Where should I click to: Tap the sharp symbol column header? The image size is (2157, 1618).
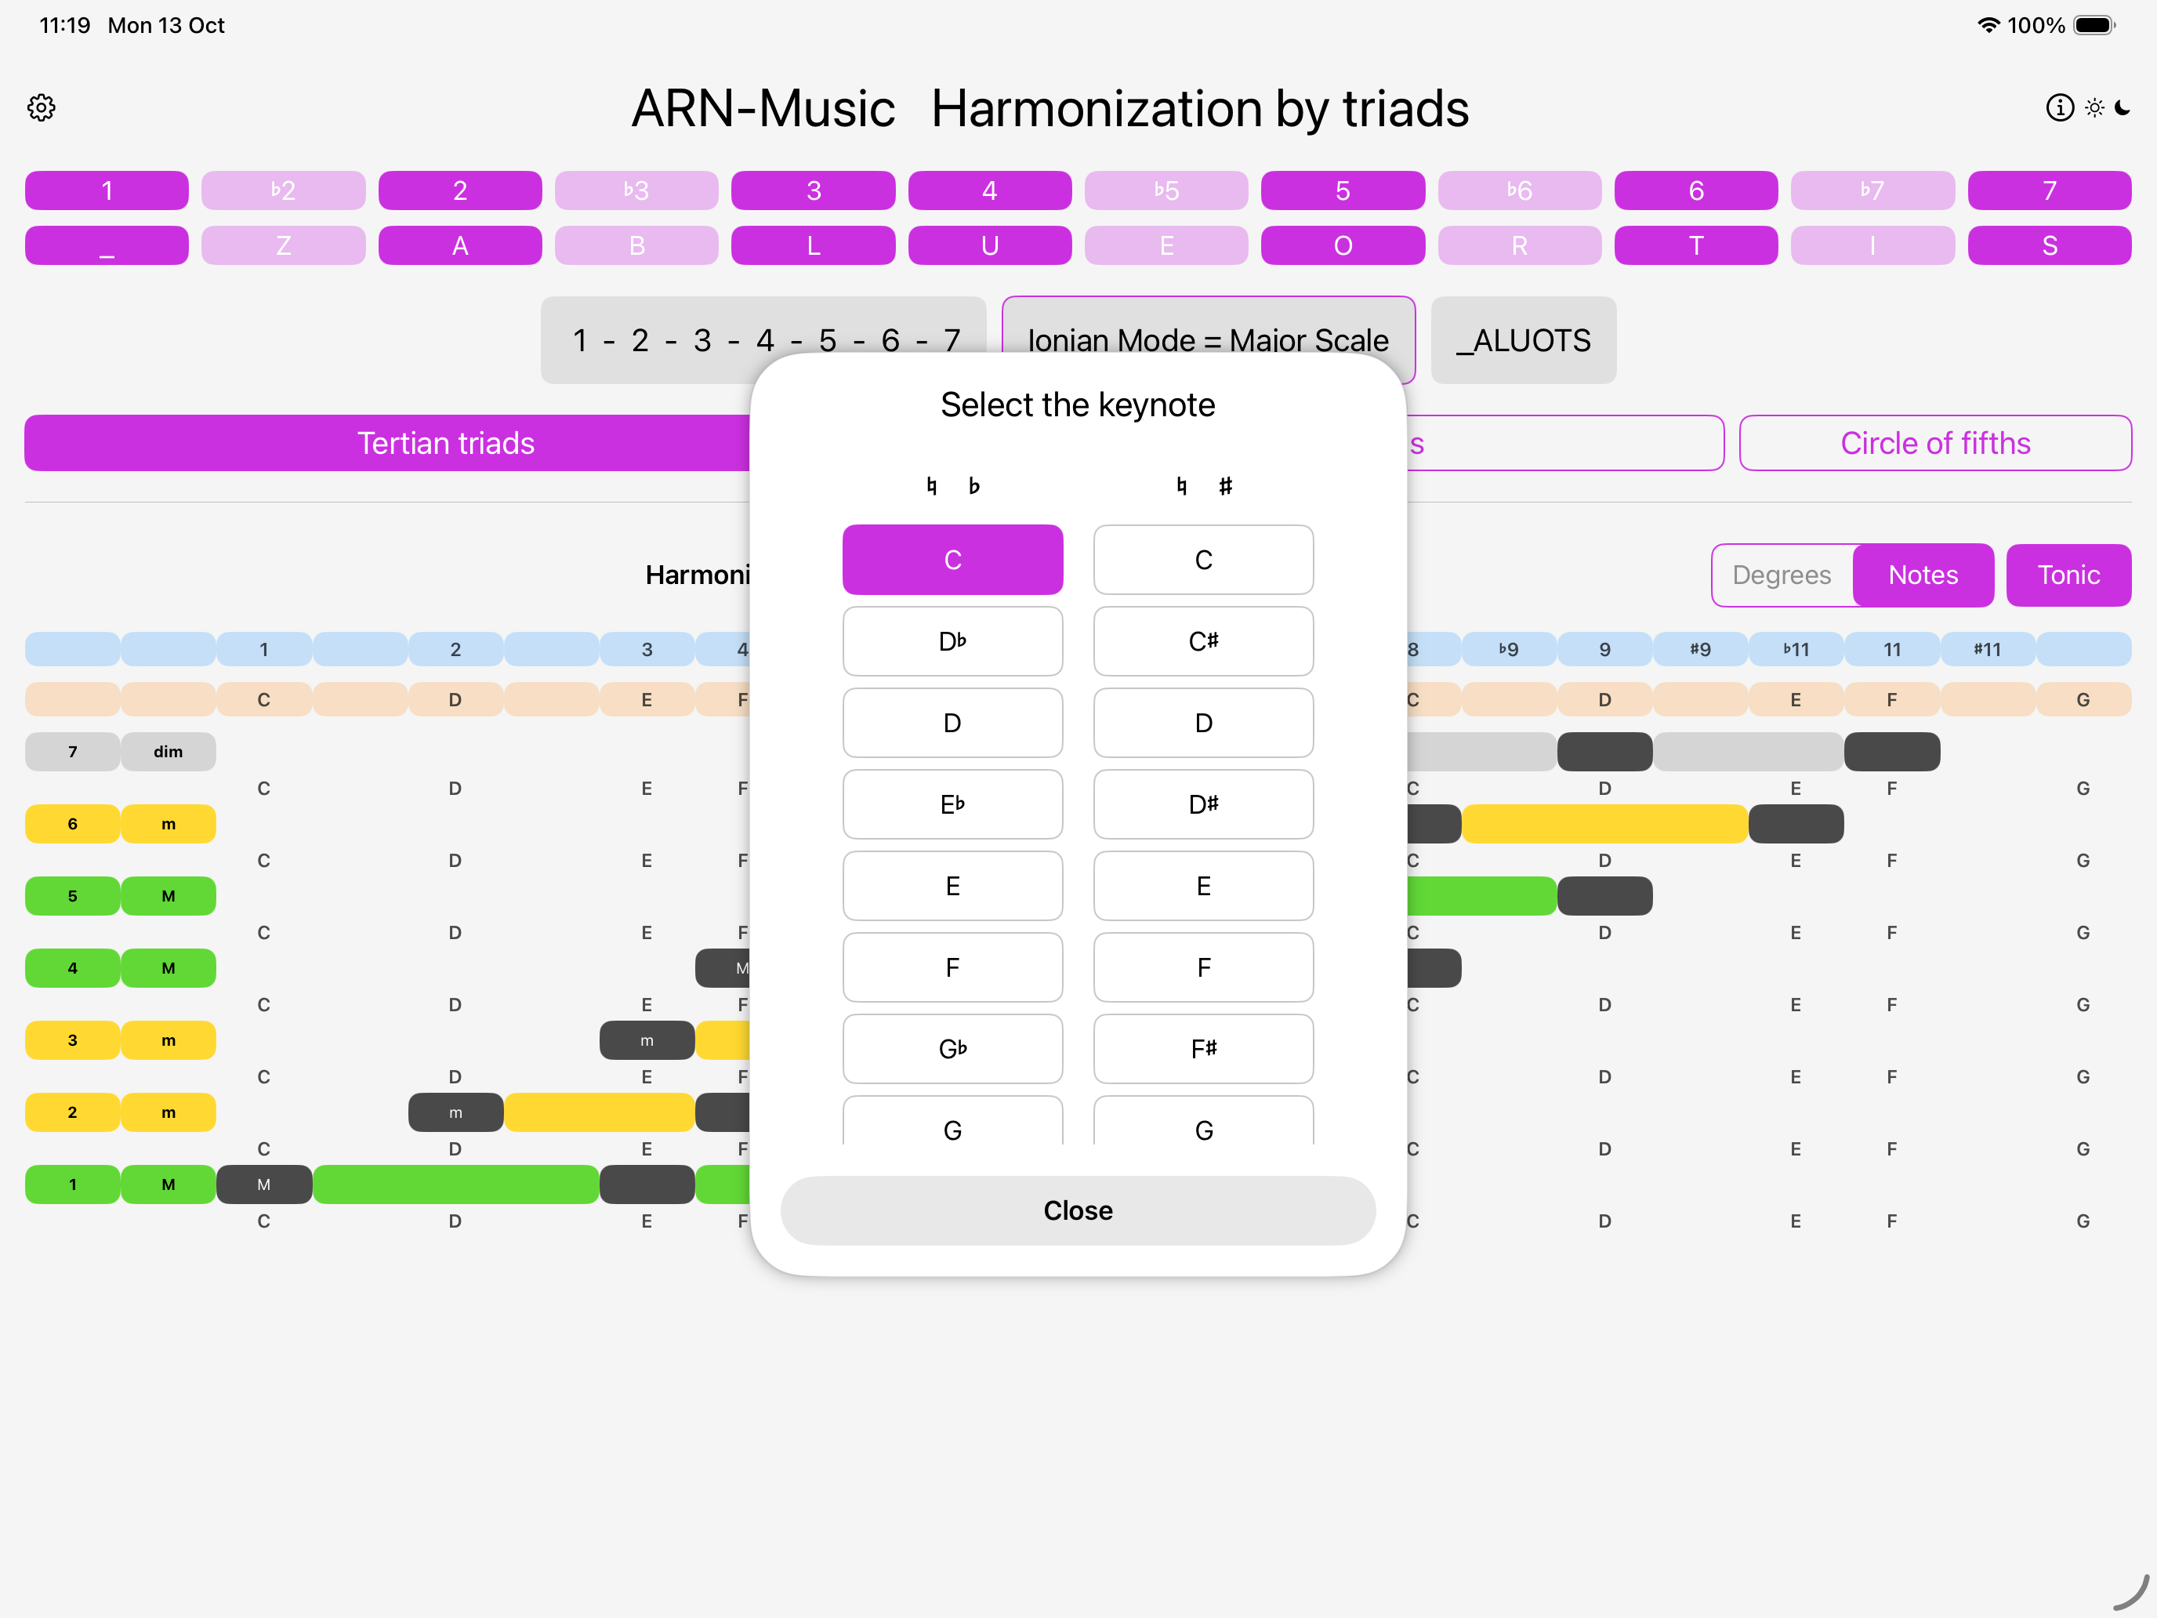[x=1225, y=486]
